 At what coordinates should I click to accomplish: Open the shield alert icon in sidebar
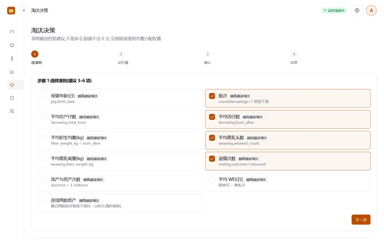tap(12, 98)
